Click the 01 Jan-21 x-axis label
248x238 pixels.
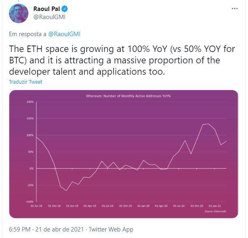[x=215, y=206]
